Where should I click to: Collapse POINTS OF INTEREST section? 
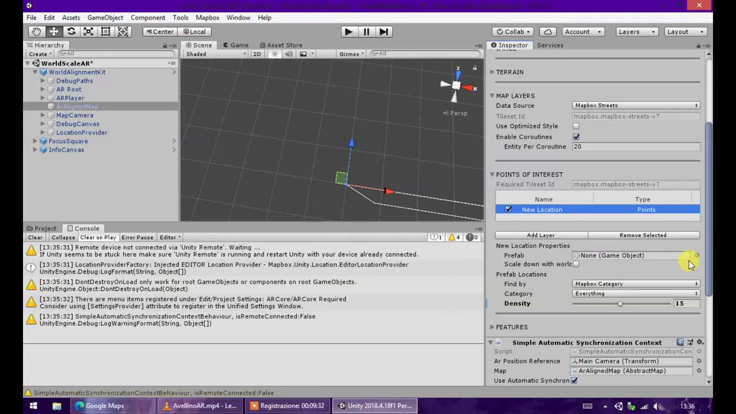point(492,174)
